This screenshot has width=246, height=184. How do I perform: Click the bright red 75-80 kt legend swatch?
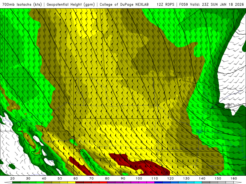click(x=103, y=182)
